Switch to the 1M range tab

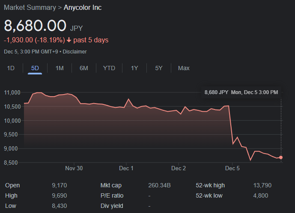tap(60, 68)
